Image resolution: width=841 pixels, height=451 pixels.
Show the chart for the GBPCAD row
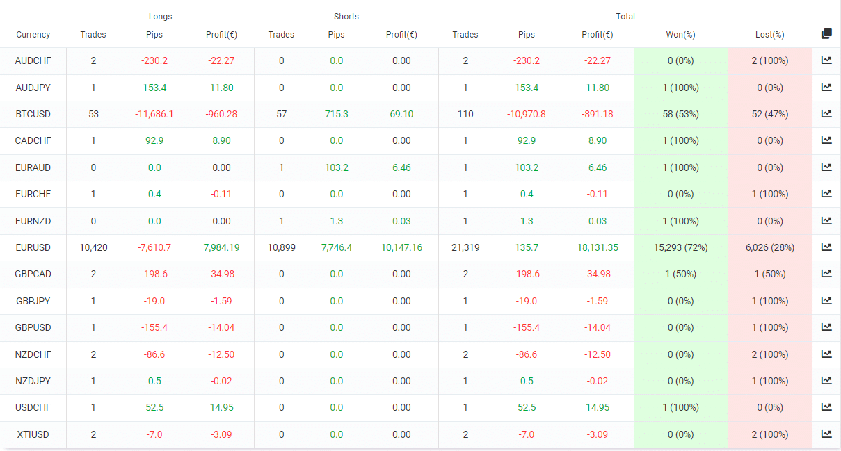coord(826,274)
